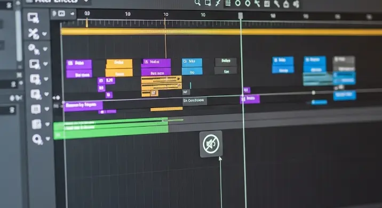Select the monitor-with-badge tool below the gear tool
The height and width of the screenshot is (208, 382).
point(35,64)
